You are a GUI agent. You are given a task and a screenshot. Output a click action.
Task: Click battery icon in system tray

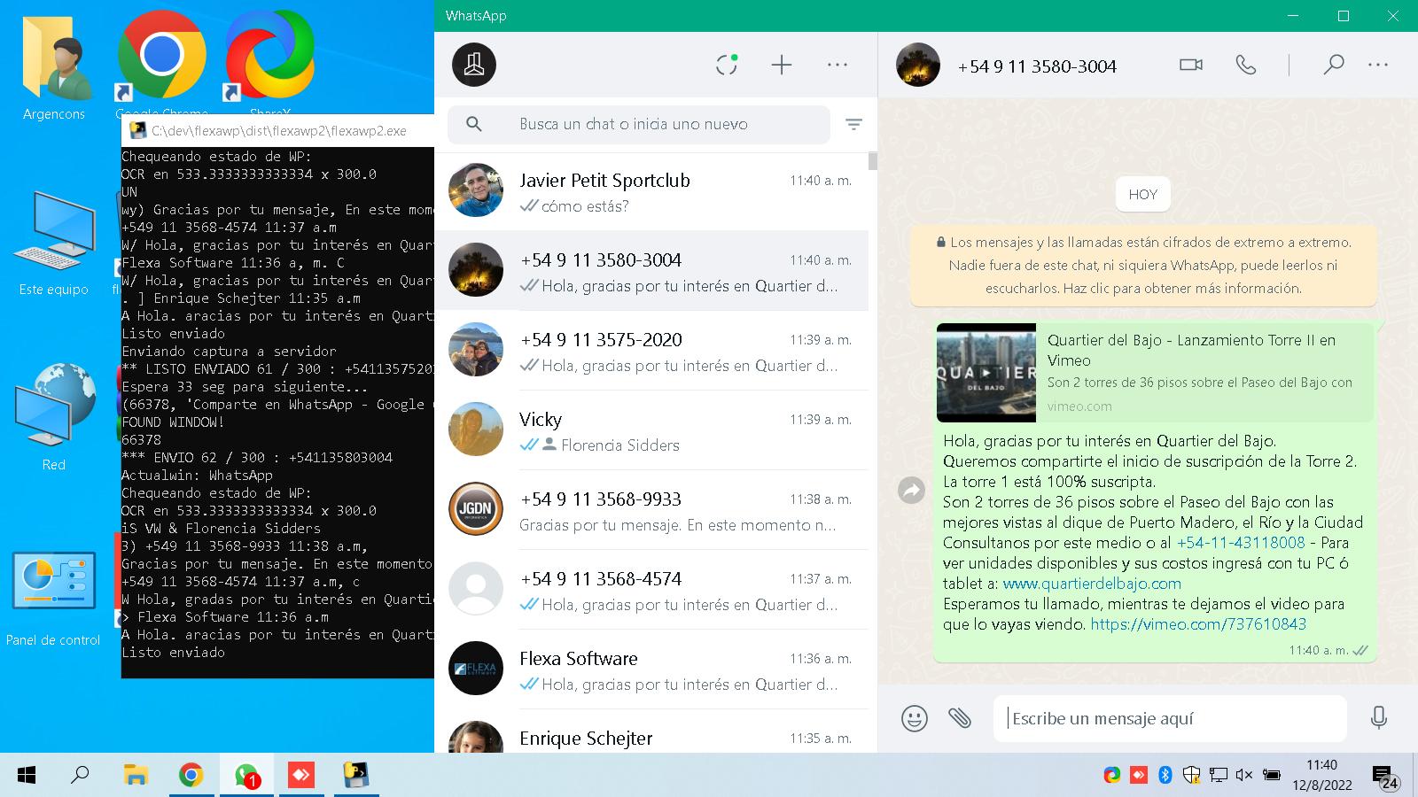(1271, 775)
